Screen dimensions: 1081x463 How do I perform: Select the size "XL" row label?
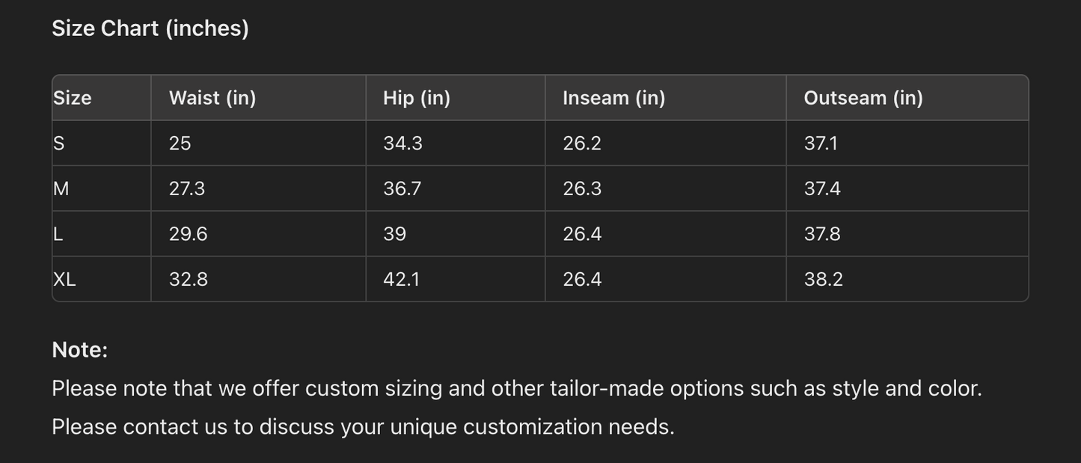click(x=64, y=279)
